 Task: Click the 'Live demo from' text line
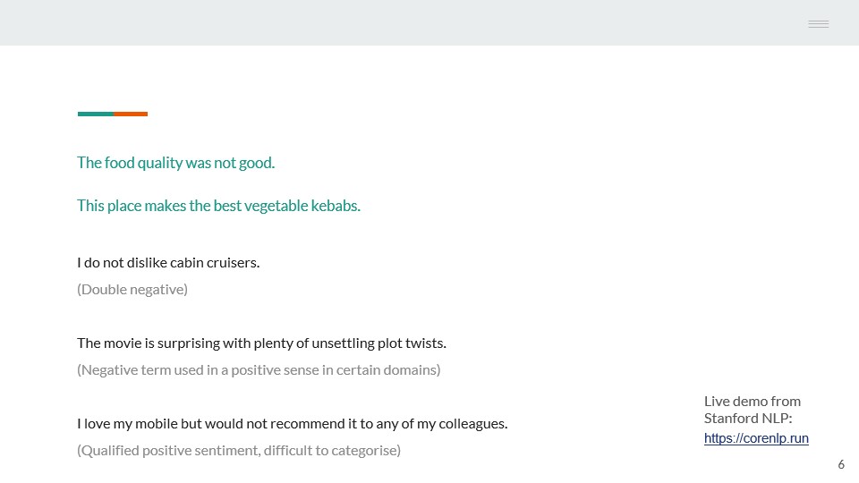[753, 402]
